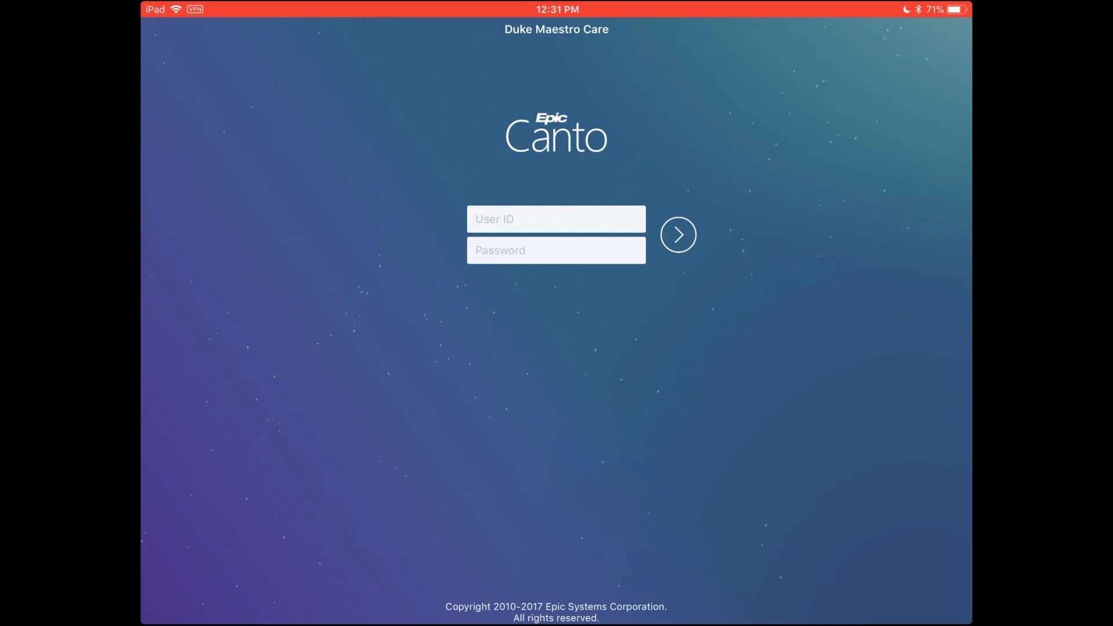Image resolution: width=1113 pixels, height=626 pixels.
Task: Select the Bluetooth icon in the status bar
Action: click(919, 9)
